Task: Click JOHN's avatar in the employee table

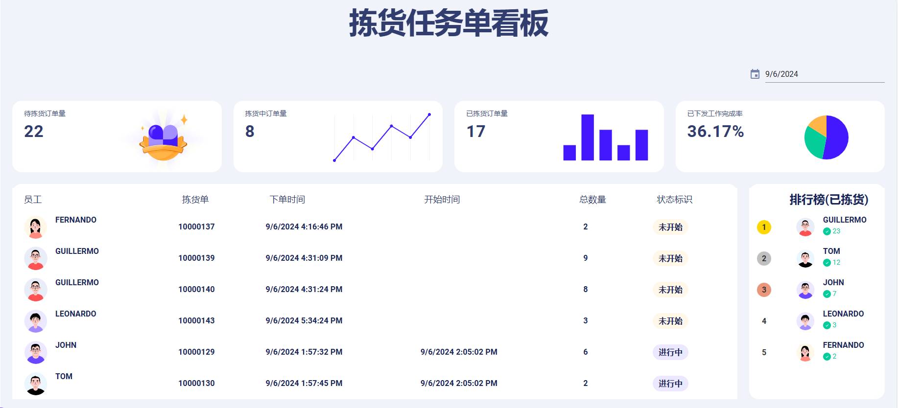Action: [35, 352]
